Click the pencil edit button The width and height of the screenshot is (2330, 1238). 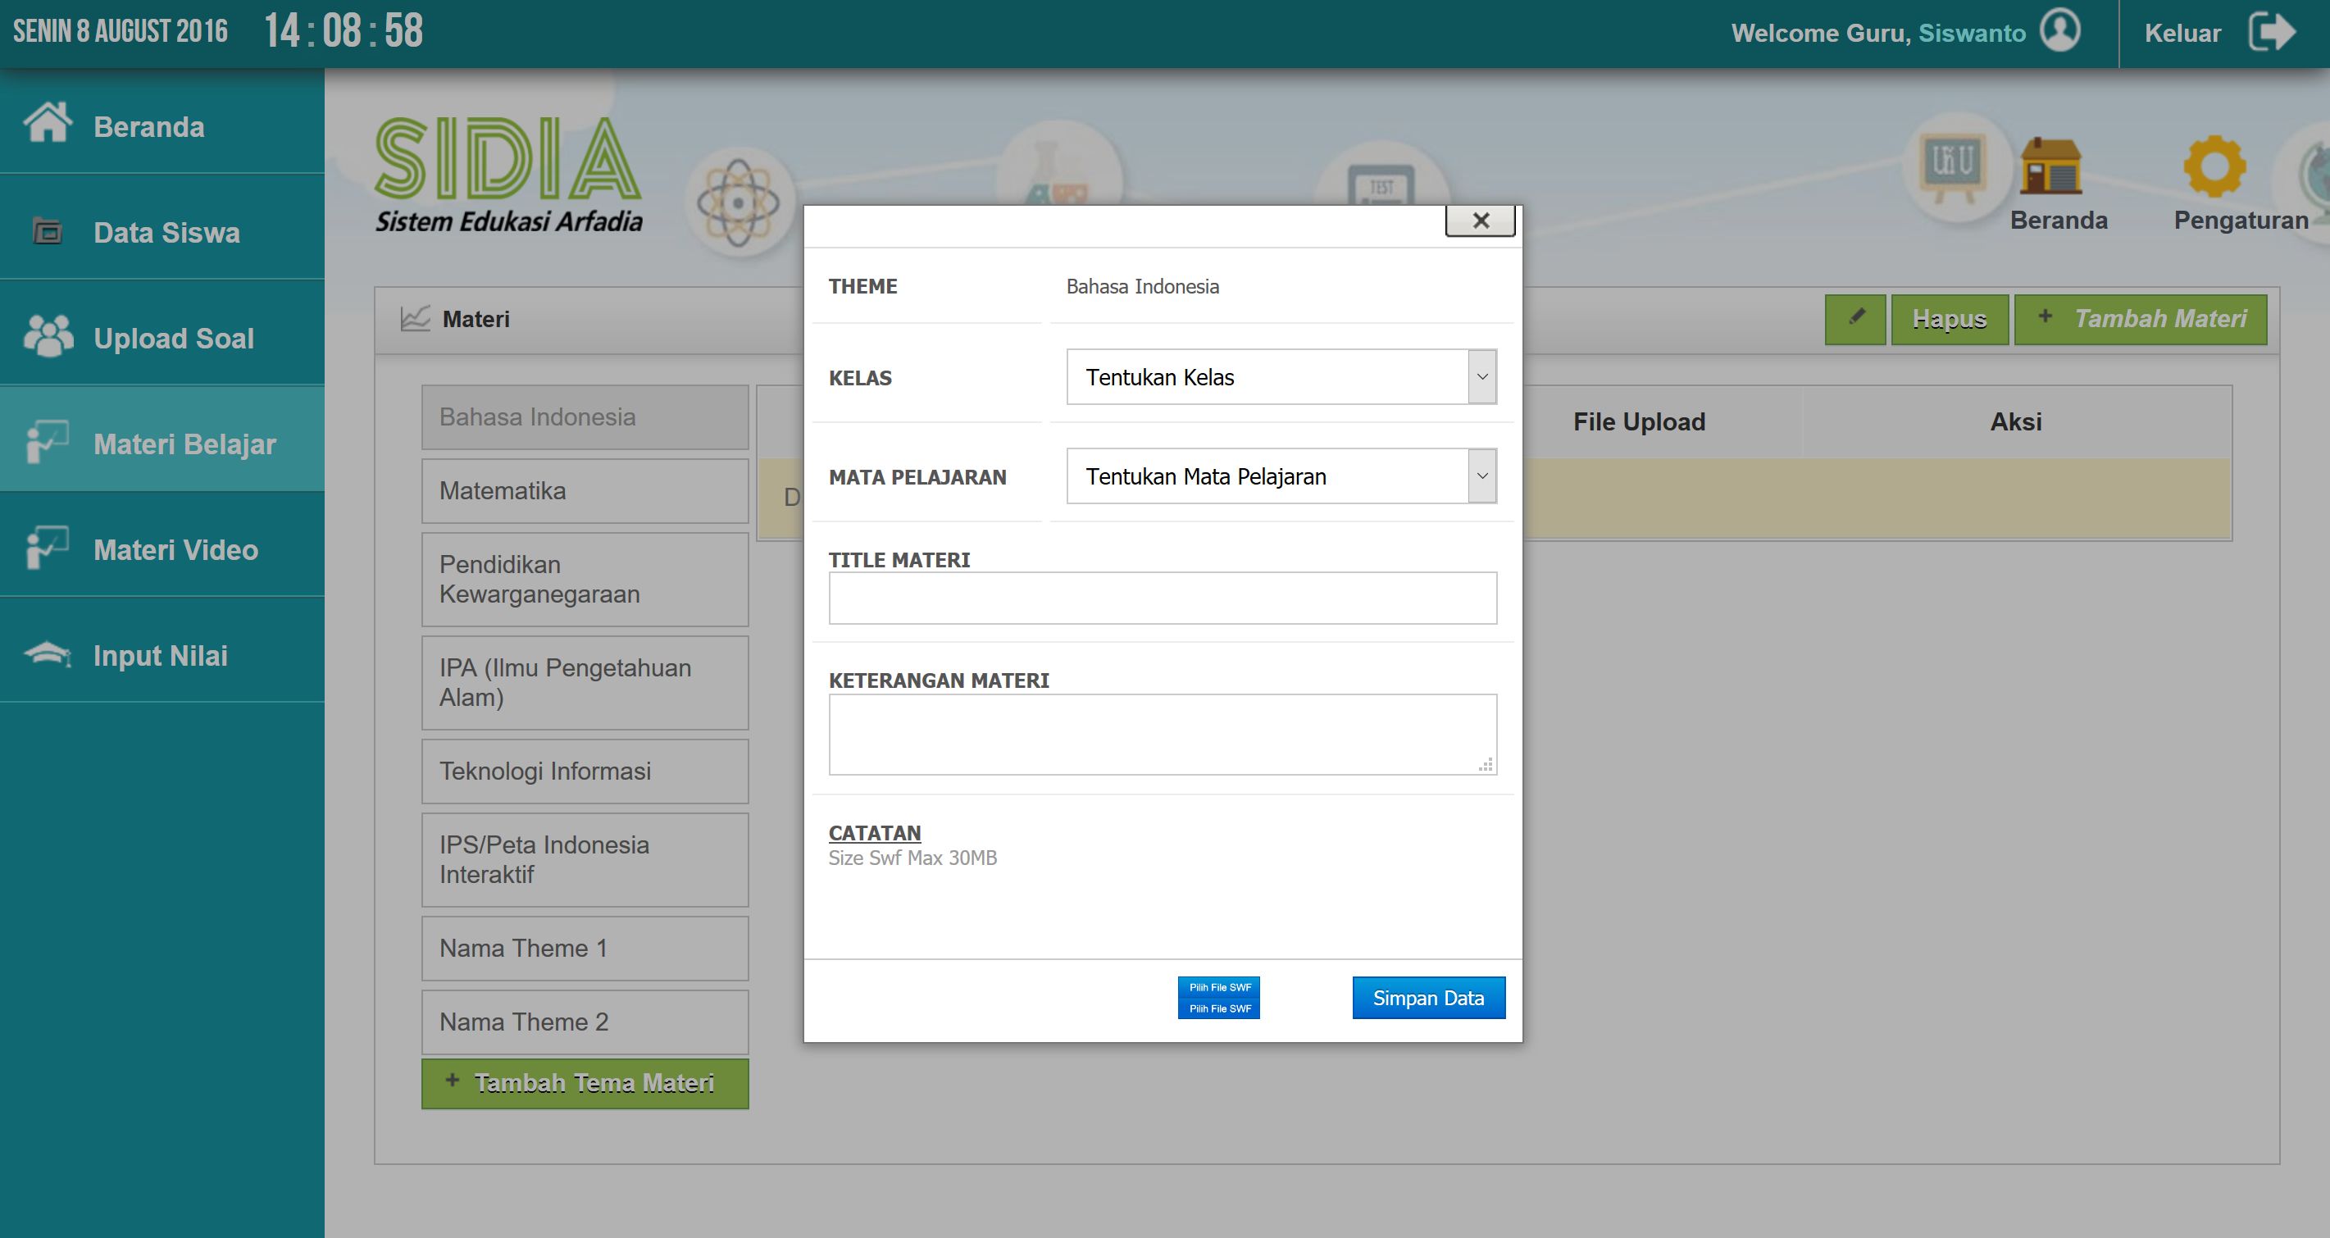point(1855,319)
